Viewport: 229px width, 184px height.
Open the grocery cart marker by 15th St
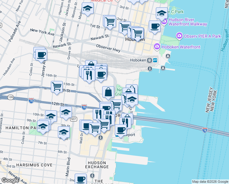[x=57, y=87]
